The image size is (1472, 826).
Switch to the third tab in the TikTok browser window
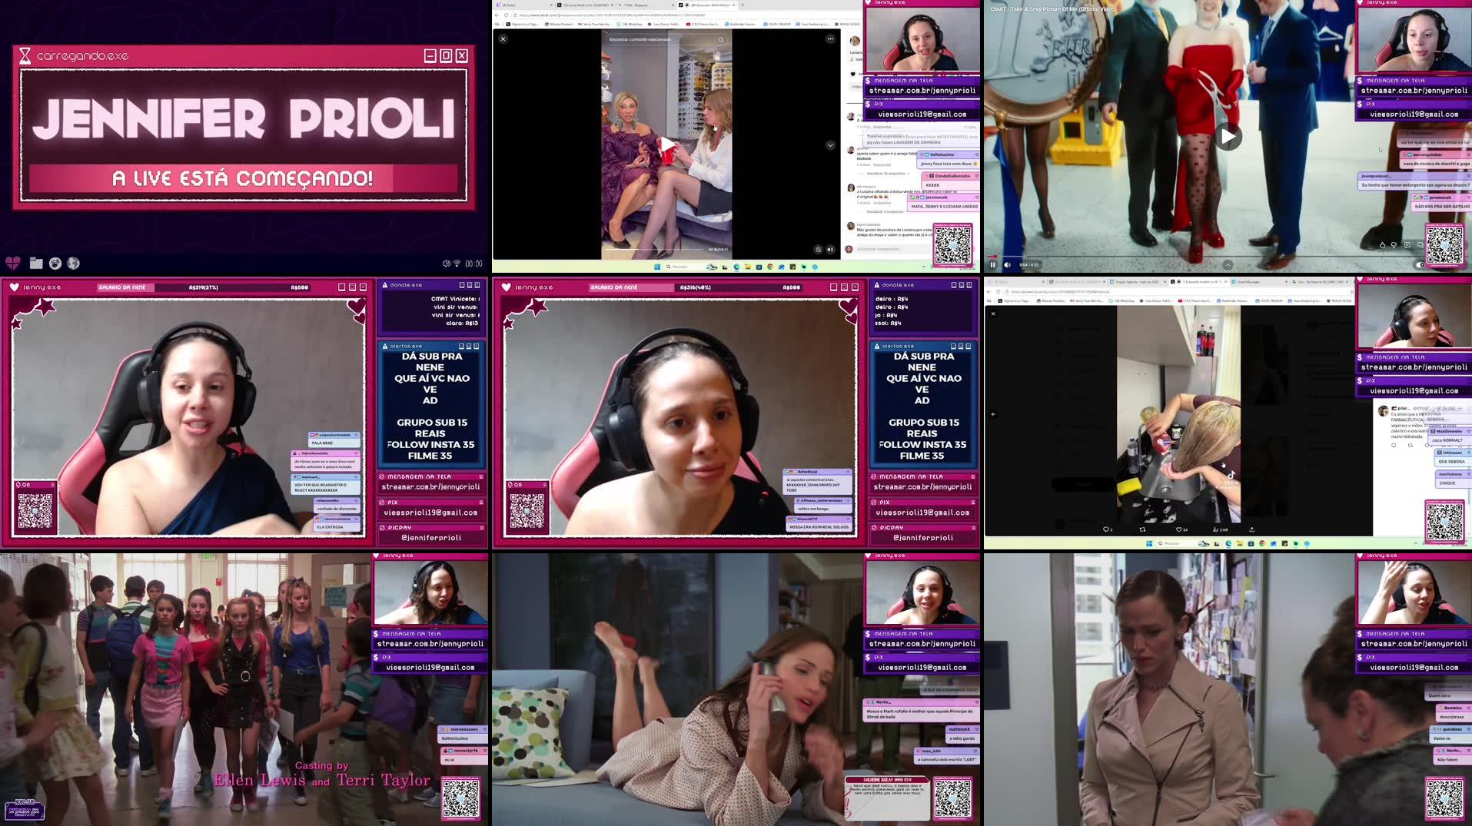pos(646,5)
